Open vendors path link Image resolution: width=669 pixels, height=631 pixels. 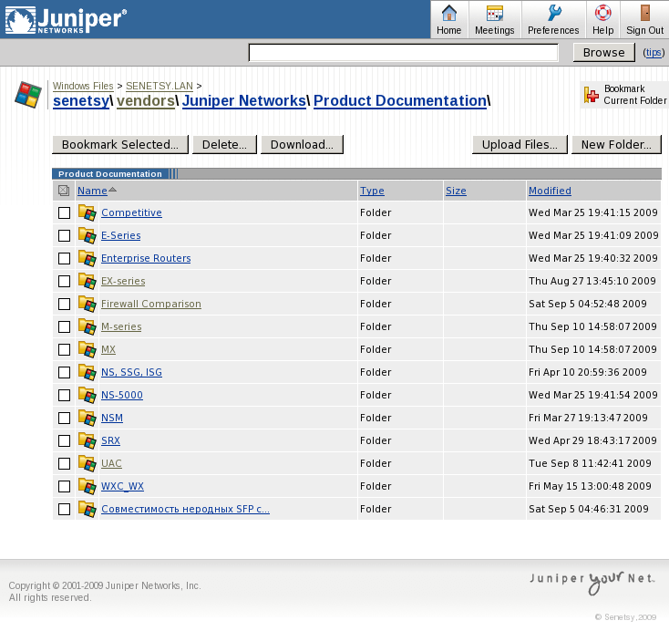pos(146,100)
